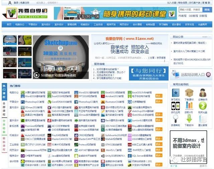
Task: Click the C# course icon
Action: pos(22,156)
